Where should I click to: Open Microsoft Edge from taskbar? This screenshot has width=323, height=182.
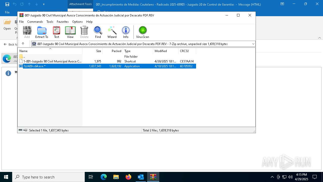point(104,177)
